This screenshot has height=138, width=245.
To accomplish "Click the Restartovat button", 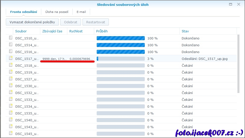I will click(x=96, y=22).
